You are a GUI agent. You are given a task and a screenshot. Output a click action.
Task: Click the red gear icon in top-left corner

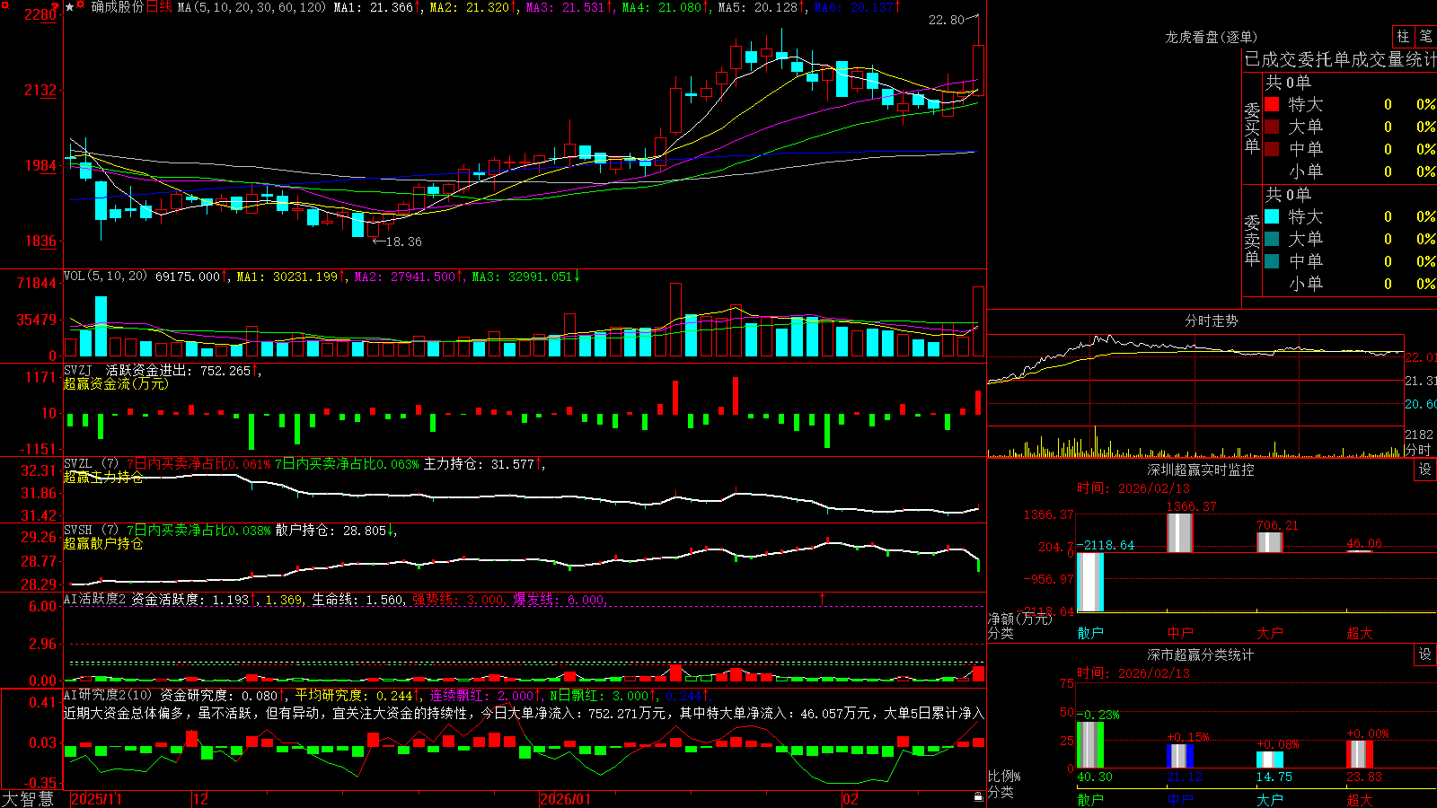5,5
